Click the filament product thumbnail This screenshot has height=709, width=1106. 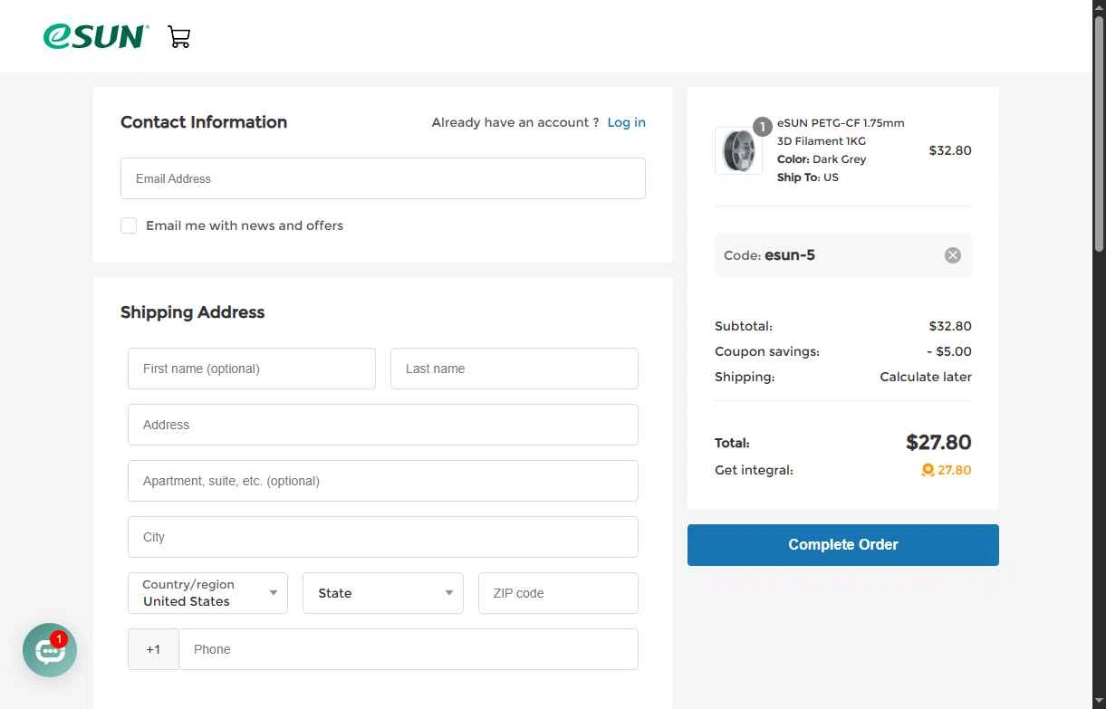738,150
